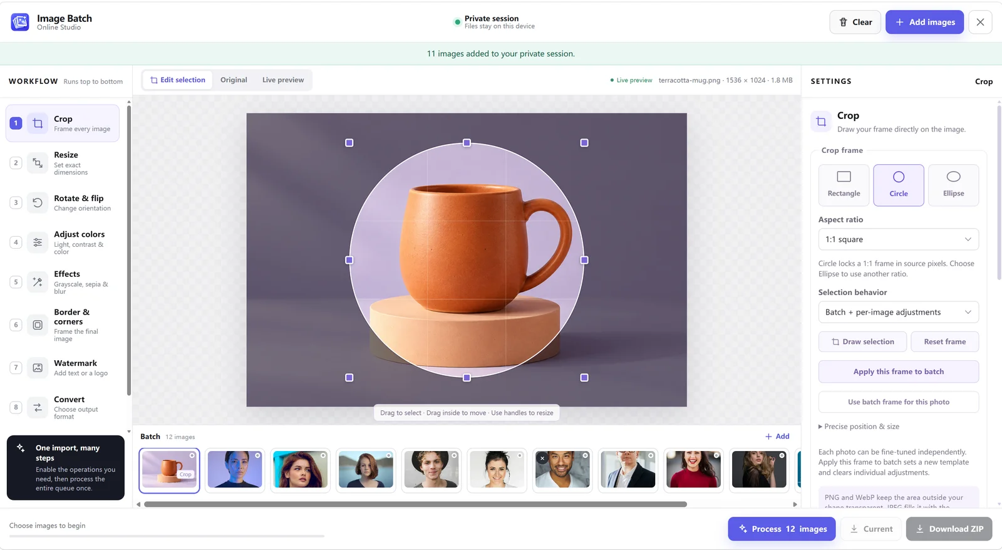Open the Watermark workflow step
1002x550 pixels.
tap(63, 368)
